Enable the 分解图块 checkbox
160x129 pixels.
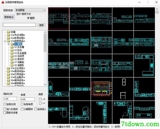point(22,109)
